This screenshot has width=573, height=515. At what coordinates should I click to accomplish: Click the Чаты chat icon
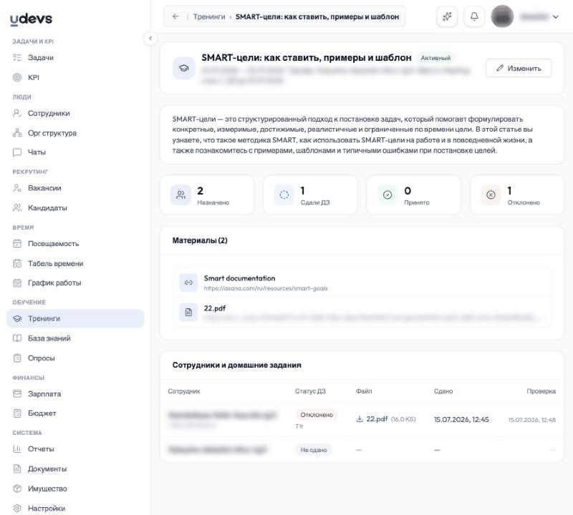pyautogui.click(x=17, y=152)
